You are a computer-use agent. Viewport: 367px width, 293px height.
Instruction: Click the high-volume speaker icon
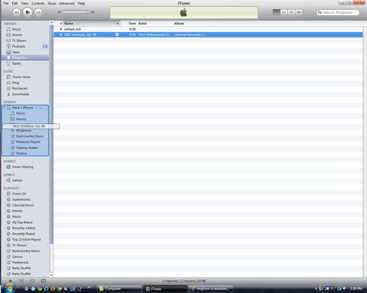(x=93, y=12)
